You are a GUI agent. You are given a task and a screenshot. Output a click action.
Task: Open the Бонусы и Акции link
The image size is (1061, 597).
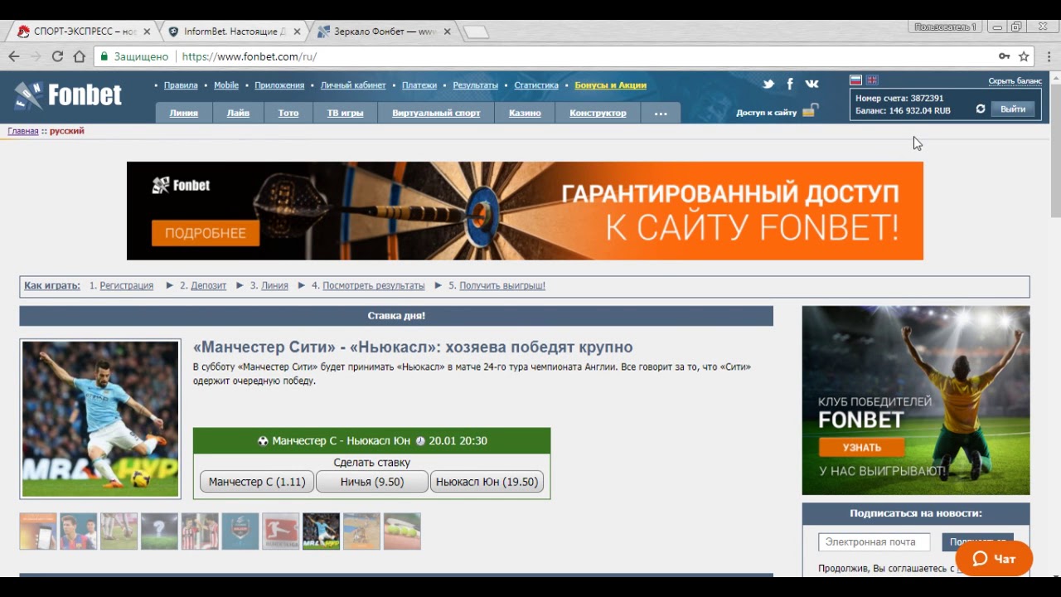tap(610, 85)
